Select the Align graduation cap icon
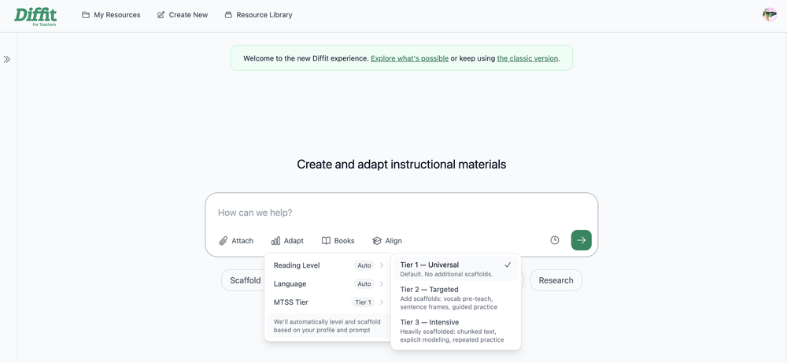The height and width of the screenshot is (363, 787). pyautogui.click(x=377, y=240)
